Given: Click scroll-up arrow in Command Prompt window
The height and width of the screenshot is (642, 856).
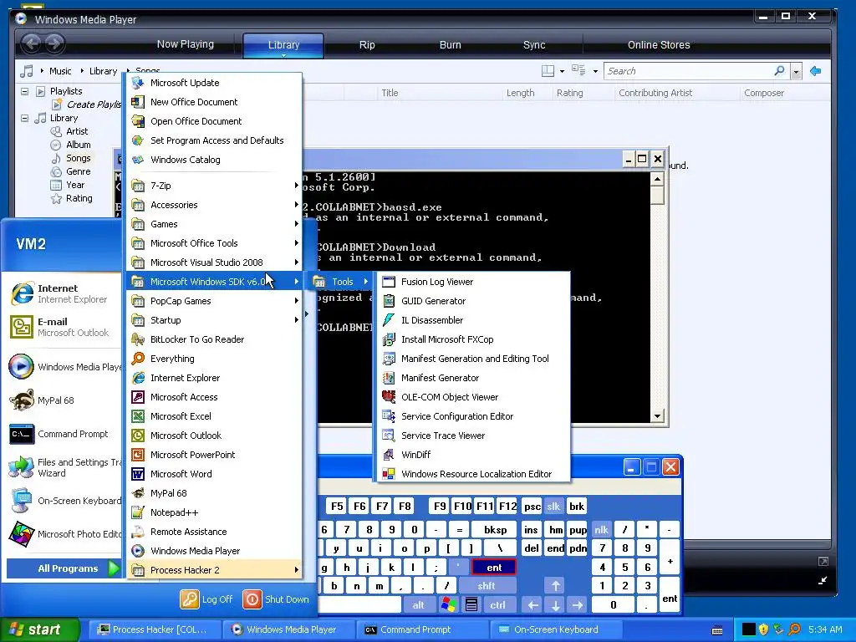Looking at the screenshot, I should pos(657,179).
